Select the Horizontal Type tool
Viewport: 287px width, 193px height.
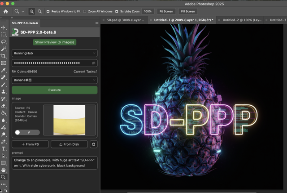pyautogui.click(x=3, y=149)
